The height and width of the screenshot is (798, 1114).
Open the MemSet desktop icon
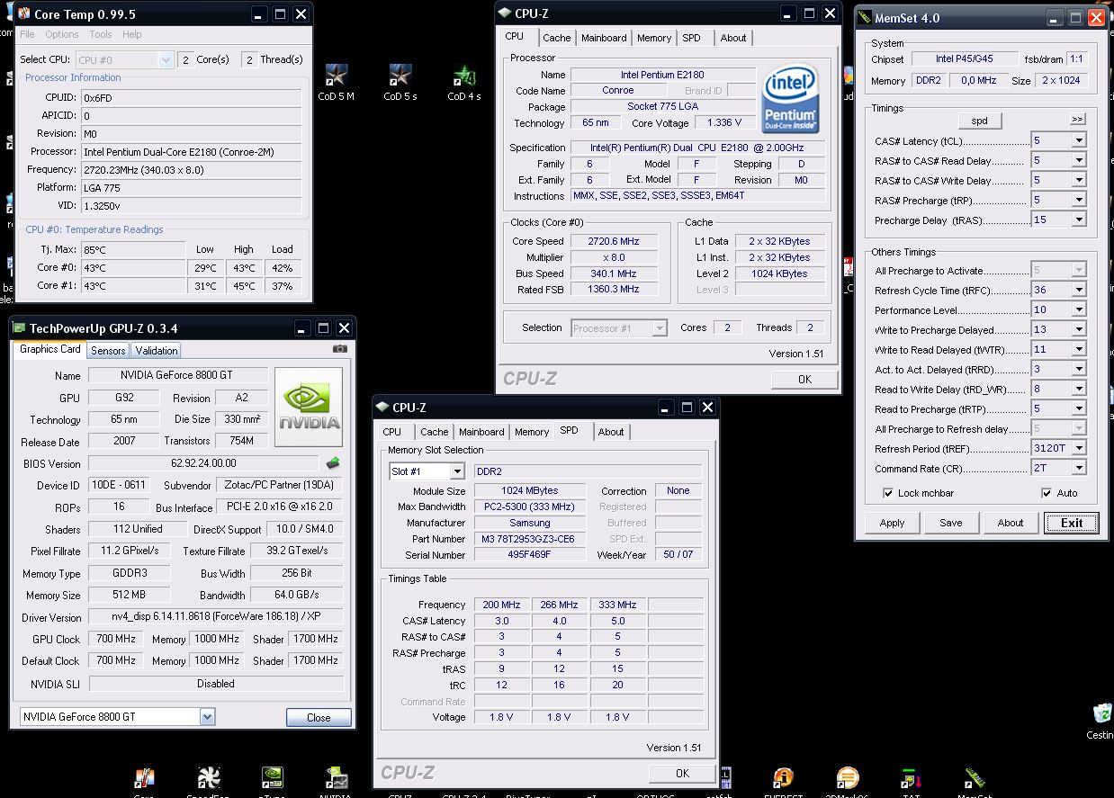tap(975, 779)
